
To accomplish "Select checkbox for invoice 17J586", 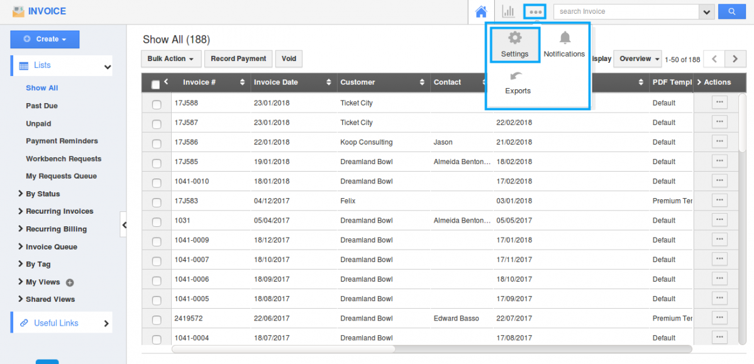I will pyautogui.click(x=157, y=144).
